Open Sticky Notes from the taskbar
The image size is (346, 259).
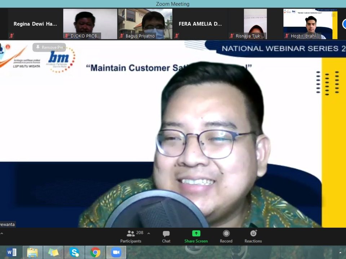53,252
